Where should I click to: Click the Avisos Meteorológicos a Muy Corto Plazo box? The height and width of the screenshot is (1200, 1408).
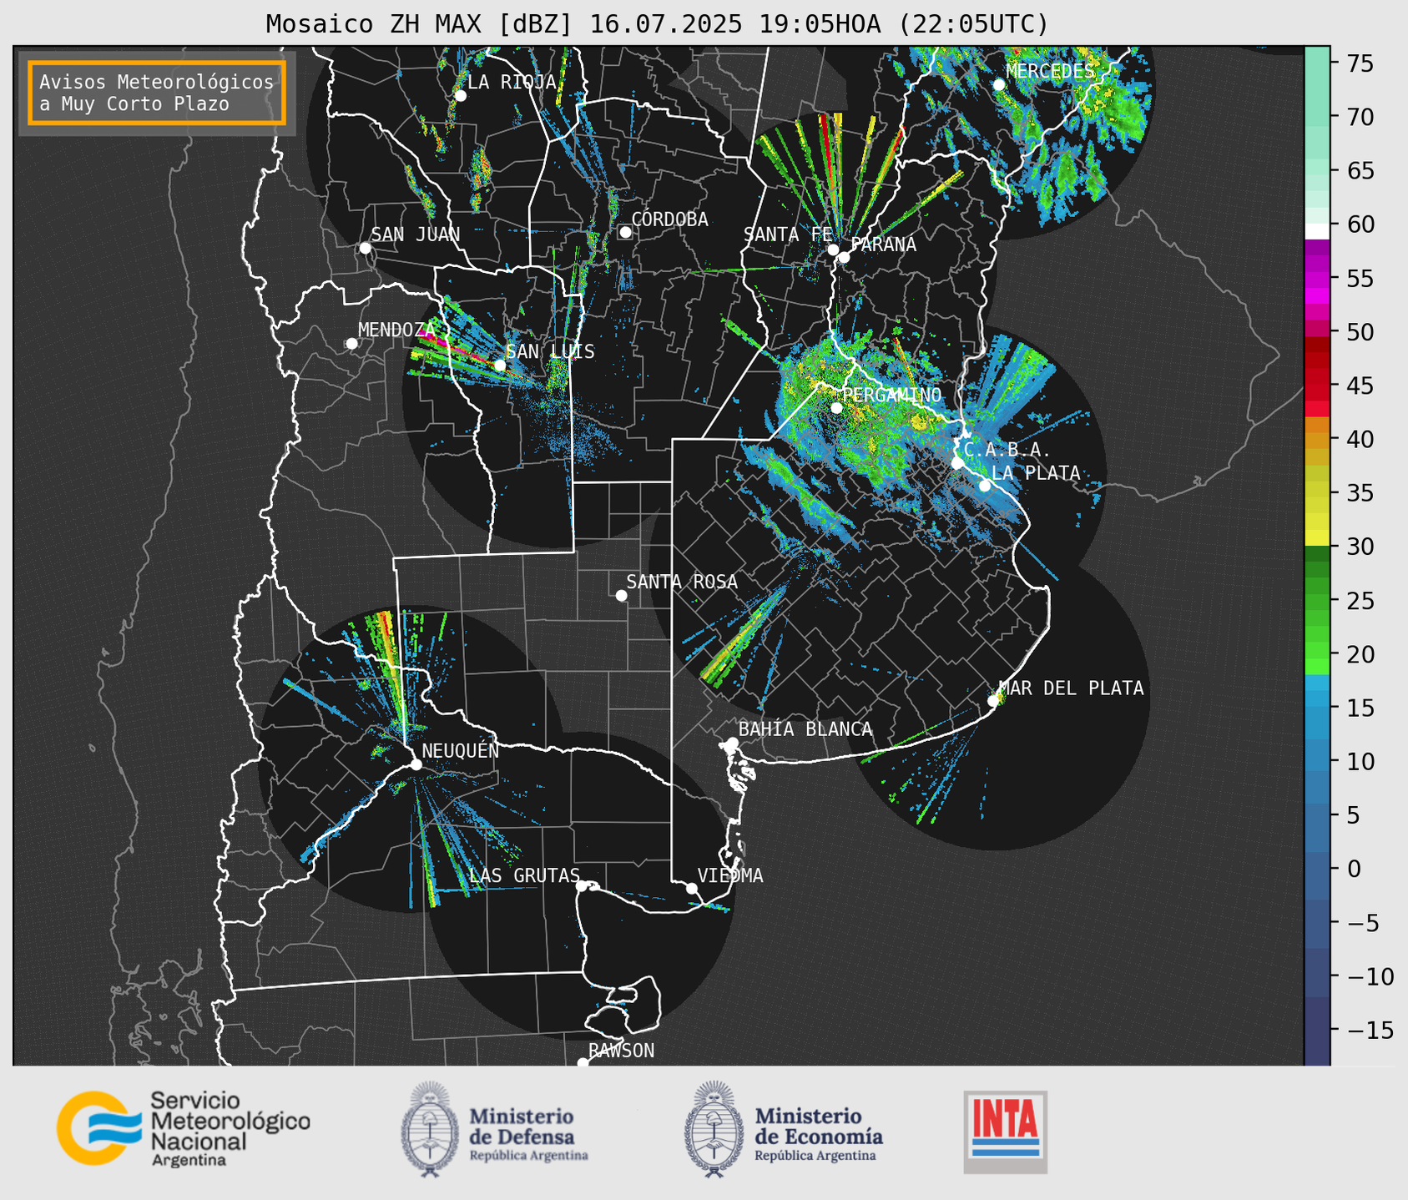157,93
